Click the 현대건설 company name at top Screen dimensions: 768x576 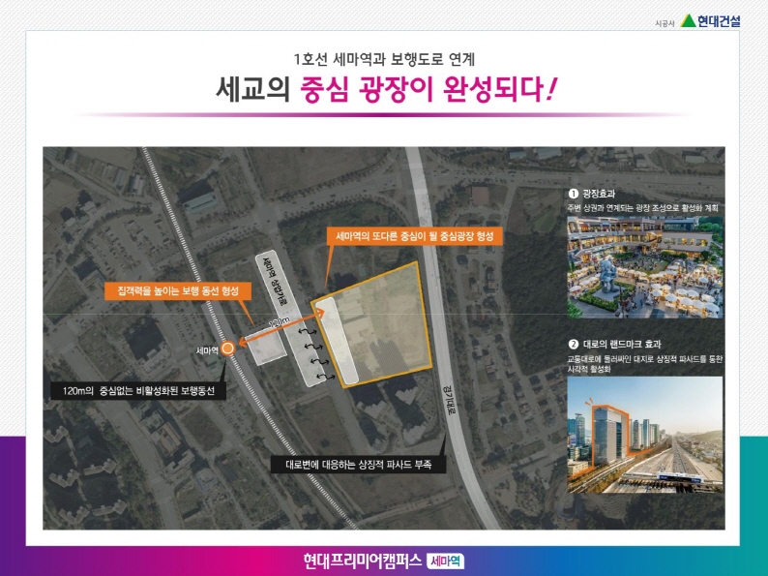(x=719, y=20)
